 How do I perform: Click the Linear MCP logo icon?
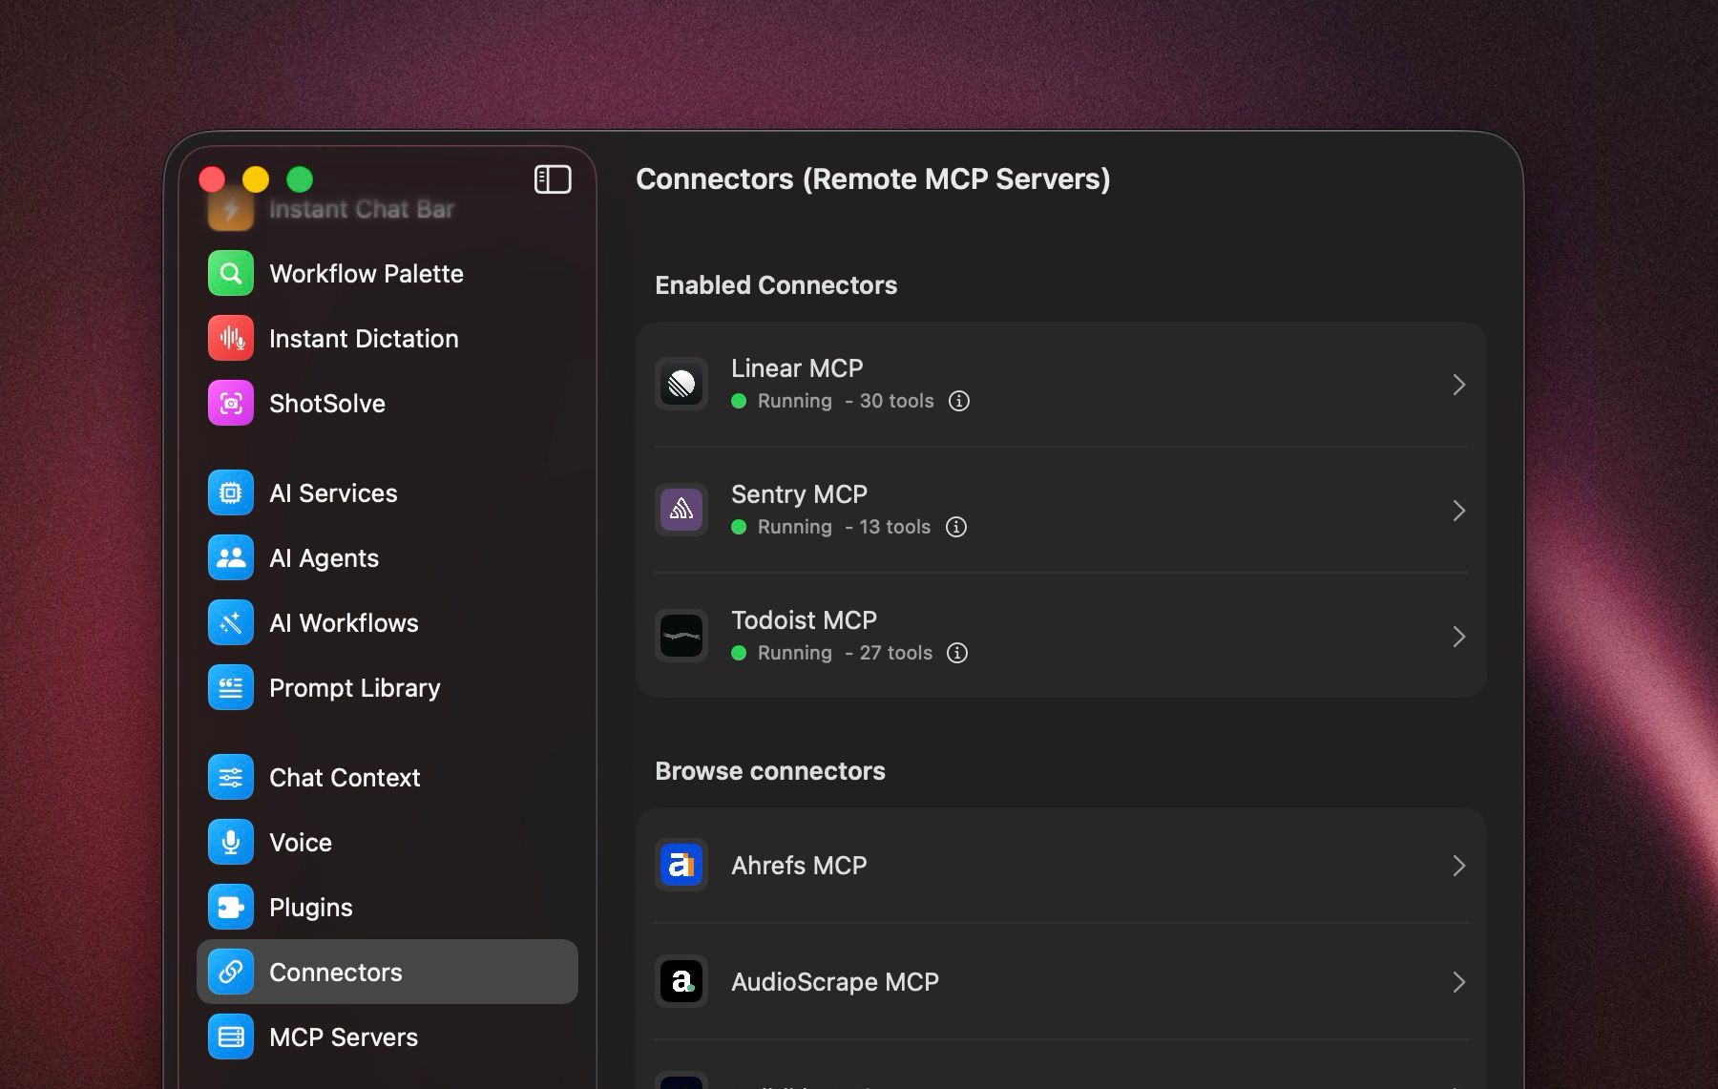[681, 385]
